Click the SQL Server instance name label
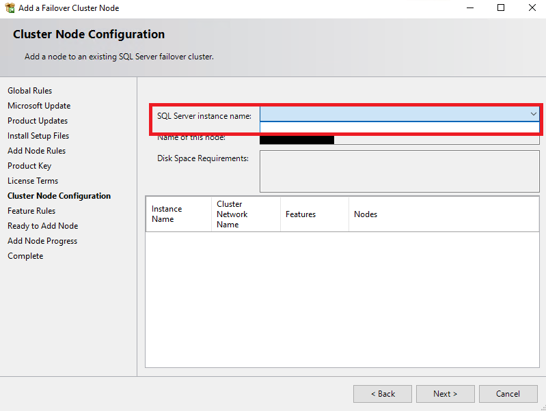The width and height of the screenshot is (546, 411). pyautogui.click(x=204, y=116)
